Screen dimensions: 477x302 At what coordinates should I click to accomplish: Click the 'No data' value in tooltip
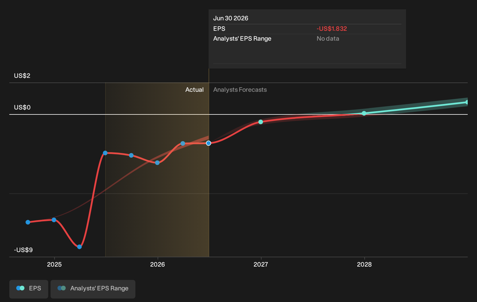tap(328, 39)
